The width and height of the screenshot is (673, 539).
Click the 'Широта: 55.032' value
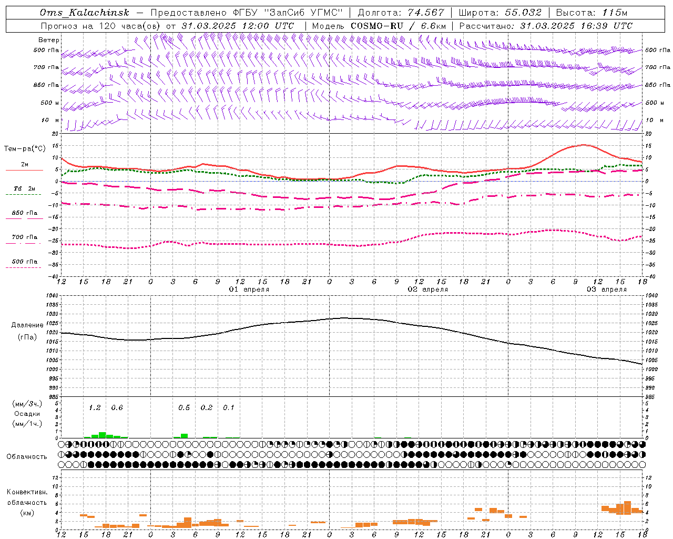coord(500,13)
